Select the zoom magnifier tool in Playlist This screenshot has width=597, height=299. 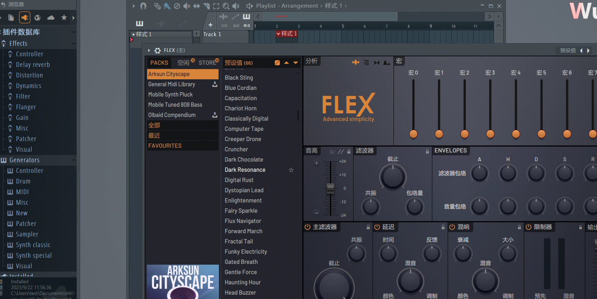226,6
